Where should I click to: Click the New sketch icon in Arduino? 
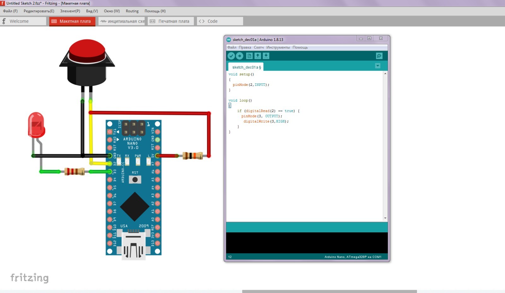click(249, 56)
